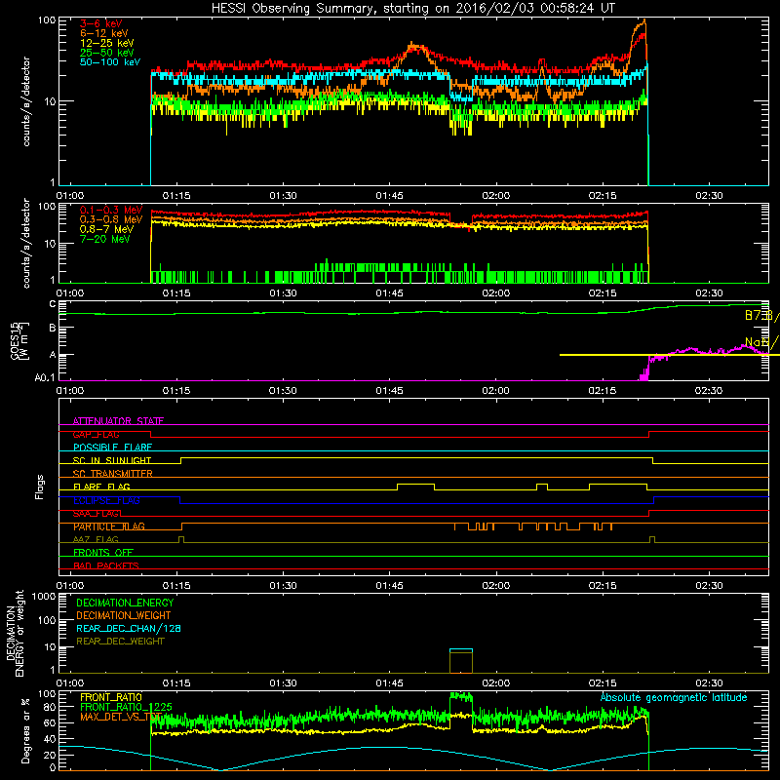Click the PARTICLE_FLAG label
This screenshot has height=780, width=780.
click(109, 526)
